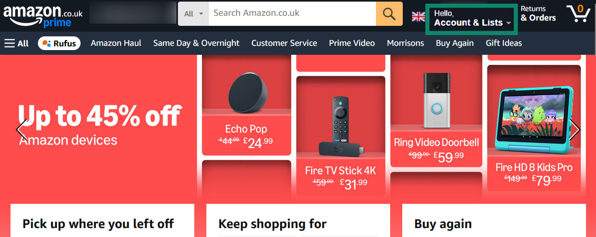
Task: Click the Gift Ideas link
Action: coord(503,43)
